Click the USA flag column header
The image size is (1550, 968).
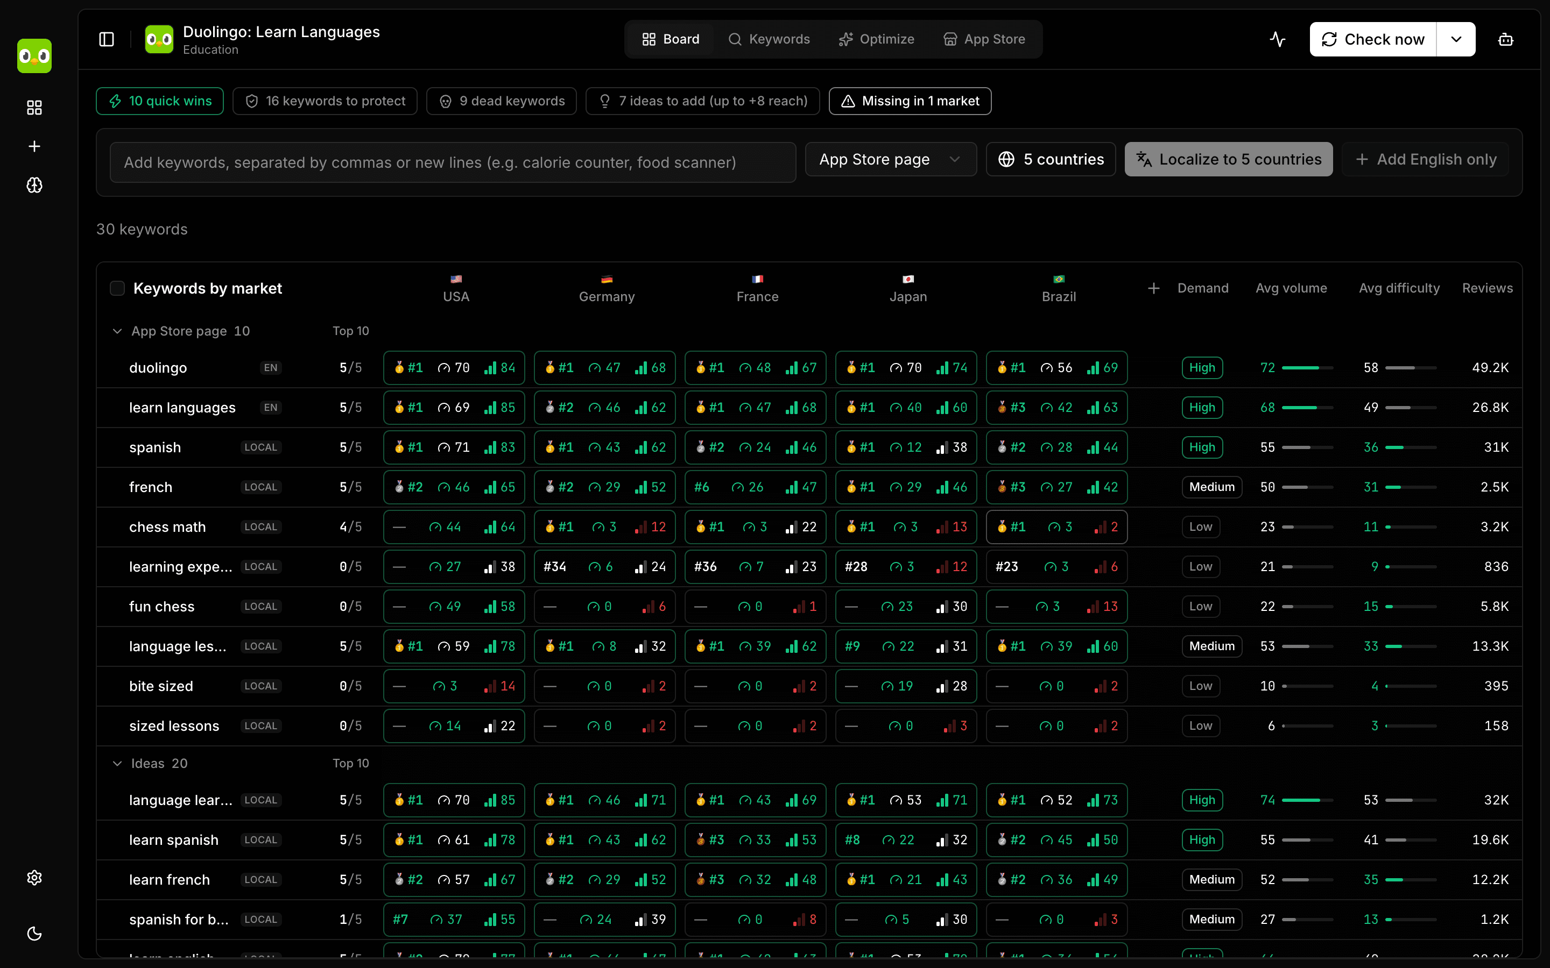[456, 288]
